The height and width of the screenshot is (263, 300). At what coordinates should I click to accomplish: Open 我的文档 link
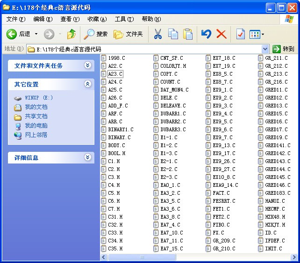(36, 107)
